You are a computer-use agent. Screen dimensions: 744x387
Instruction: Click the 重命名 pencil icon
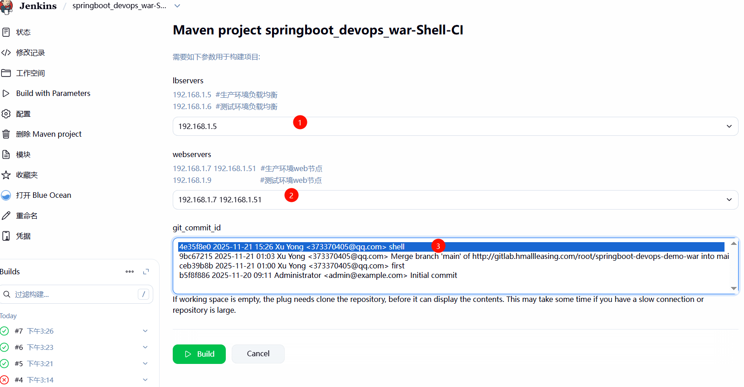(x=6, y=215)
